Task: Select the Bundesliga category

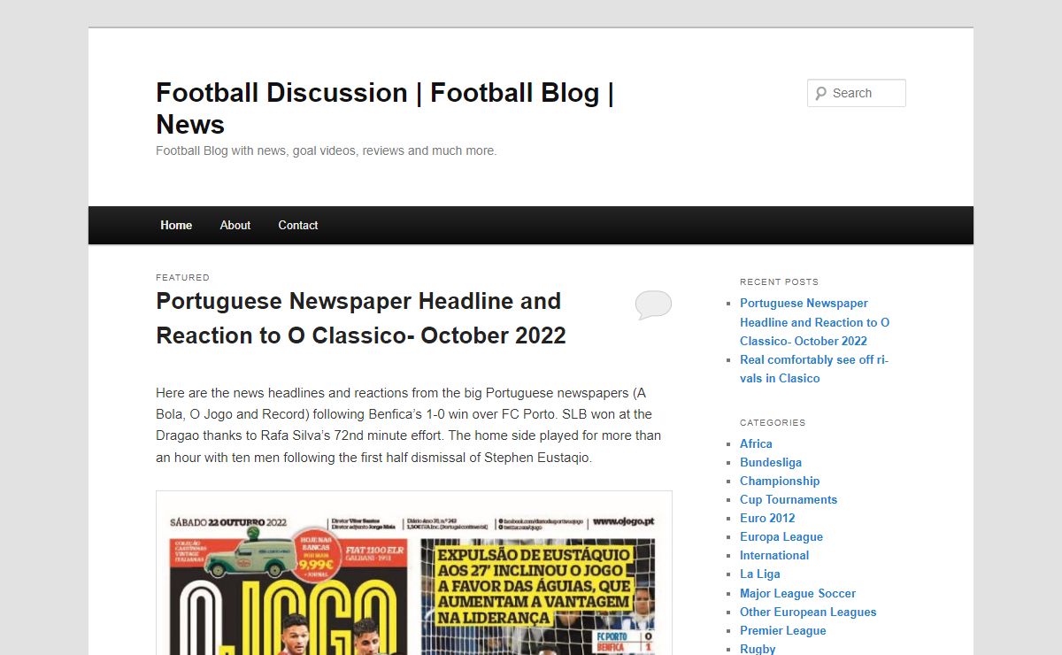Action: coord(771,462)
